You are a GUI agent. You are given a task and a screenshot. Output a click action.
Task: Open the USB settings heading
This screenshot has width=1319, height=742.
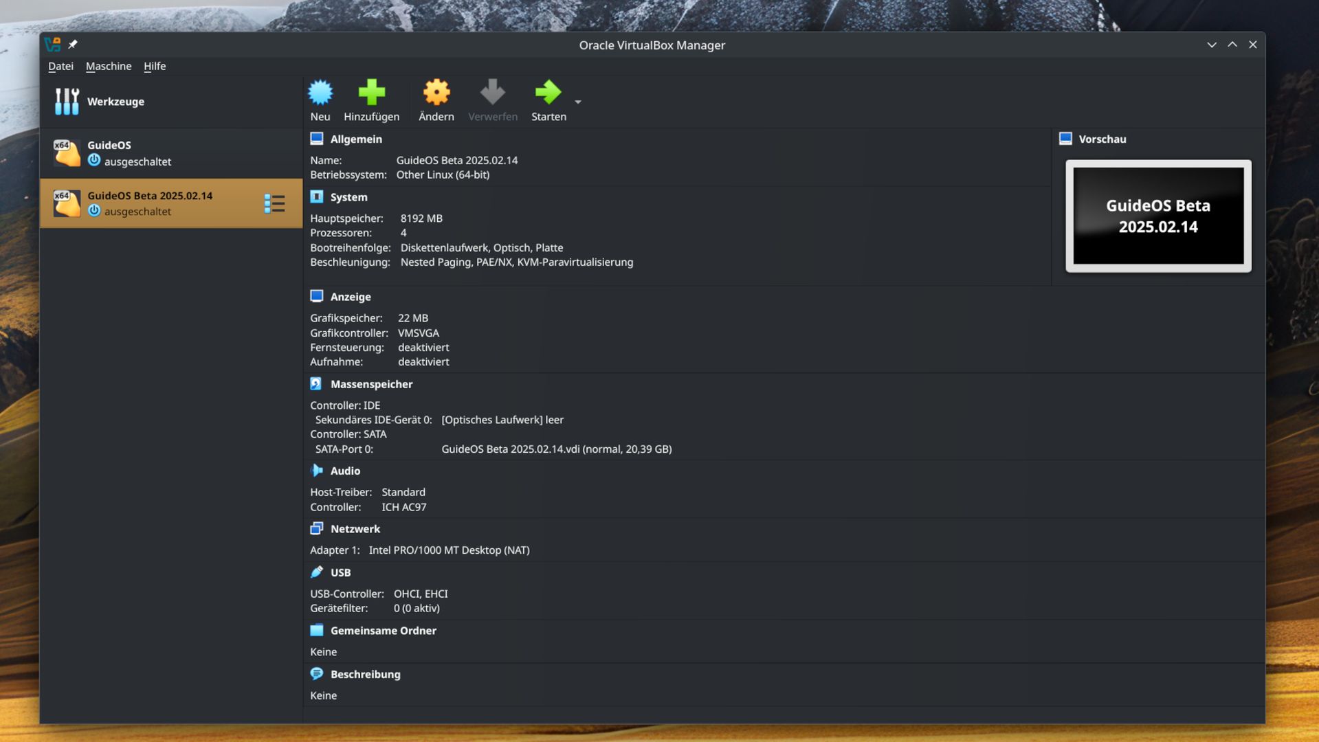[340, 572]
